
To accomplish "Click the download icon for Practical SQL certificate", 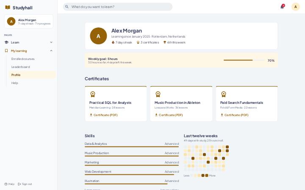I will click(91, 115).
